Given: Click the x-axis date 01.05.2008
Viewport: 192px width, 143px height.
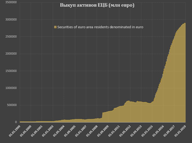Looking at the screenshot, I should point(92,131).
